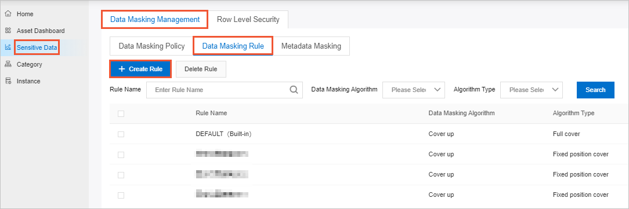Click the Delete Rule button
This screenshot has width=629, height=209.
point(201,69)
